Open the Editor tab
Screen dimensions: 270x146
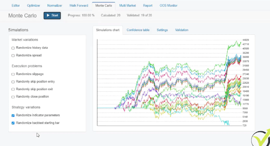coord(16,6)
